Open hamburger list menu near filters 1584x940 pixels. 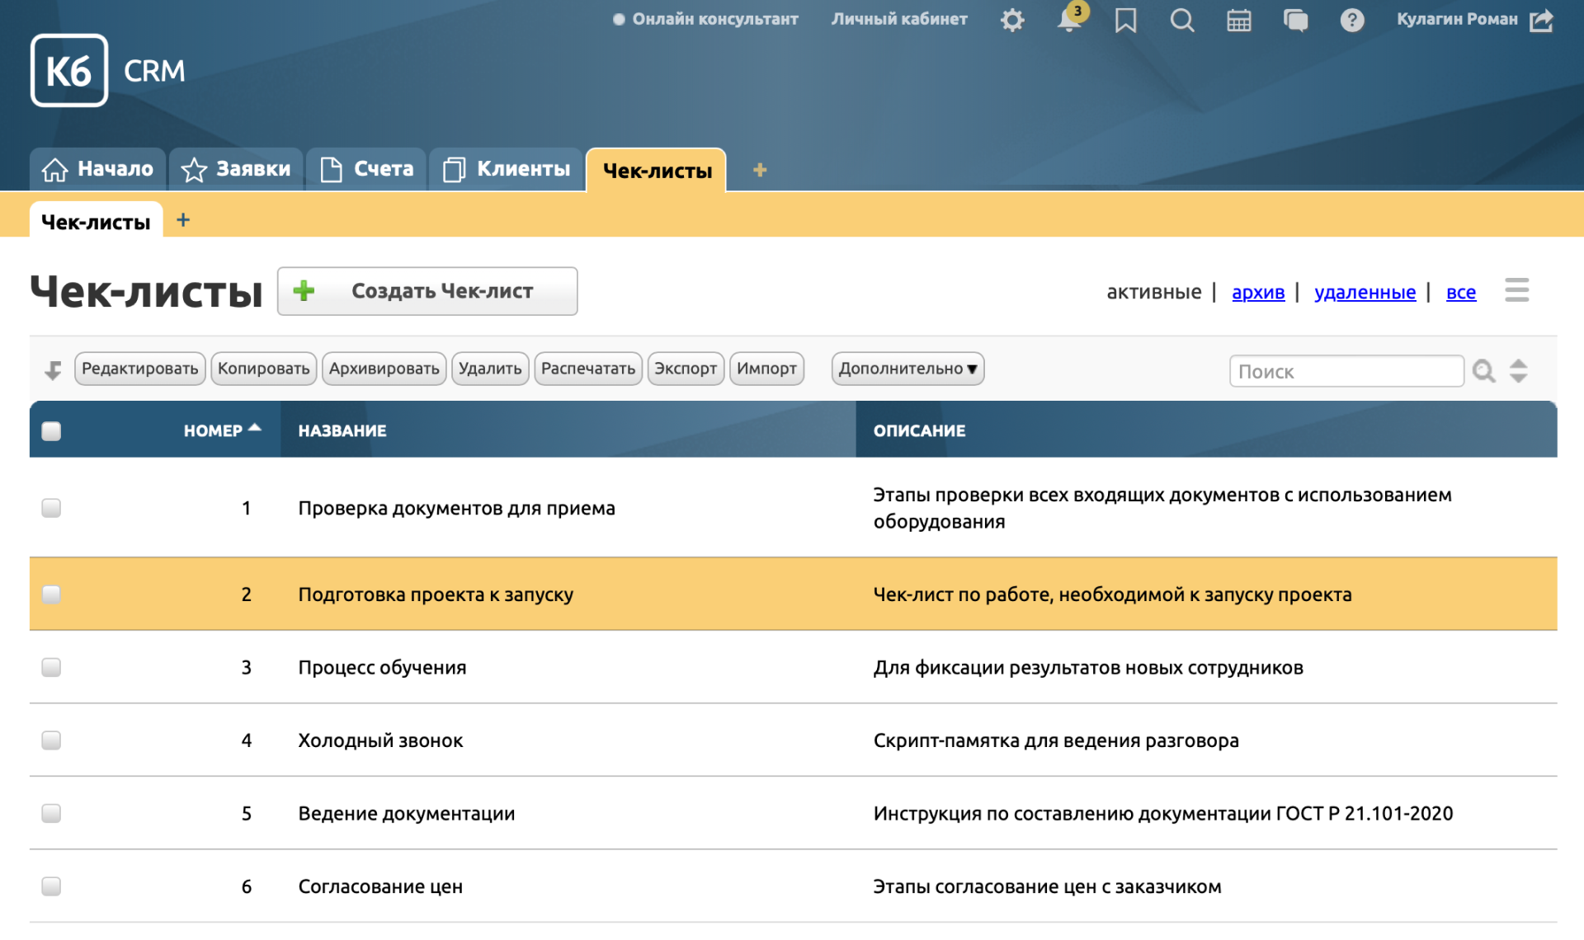pos(1516,290)
